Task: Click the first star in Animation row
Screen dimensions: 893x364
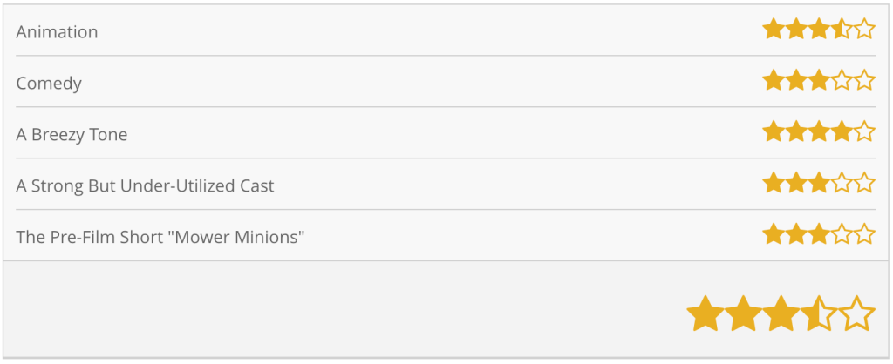Action: [x=773, y=30]
